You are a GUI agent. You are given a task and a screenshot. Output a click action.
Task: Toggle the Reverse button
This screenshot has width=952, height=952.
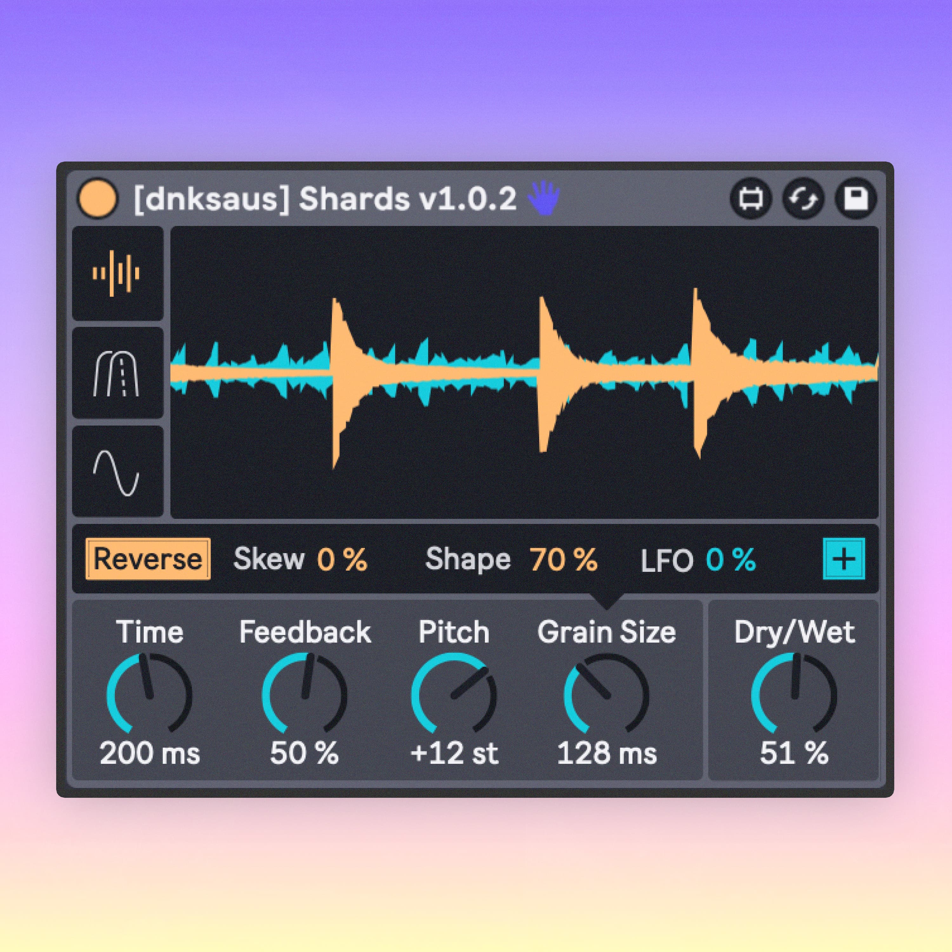coord(148,559)
